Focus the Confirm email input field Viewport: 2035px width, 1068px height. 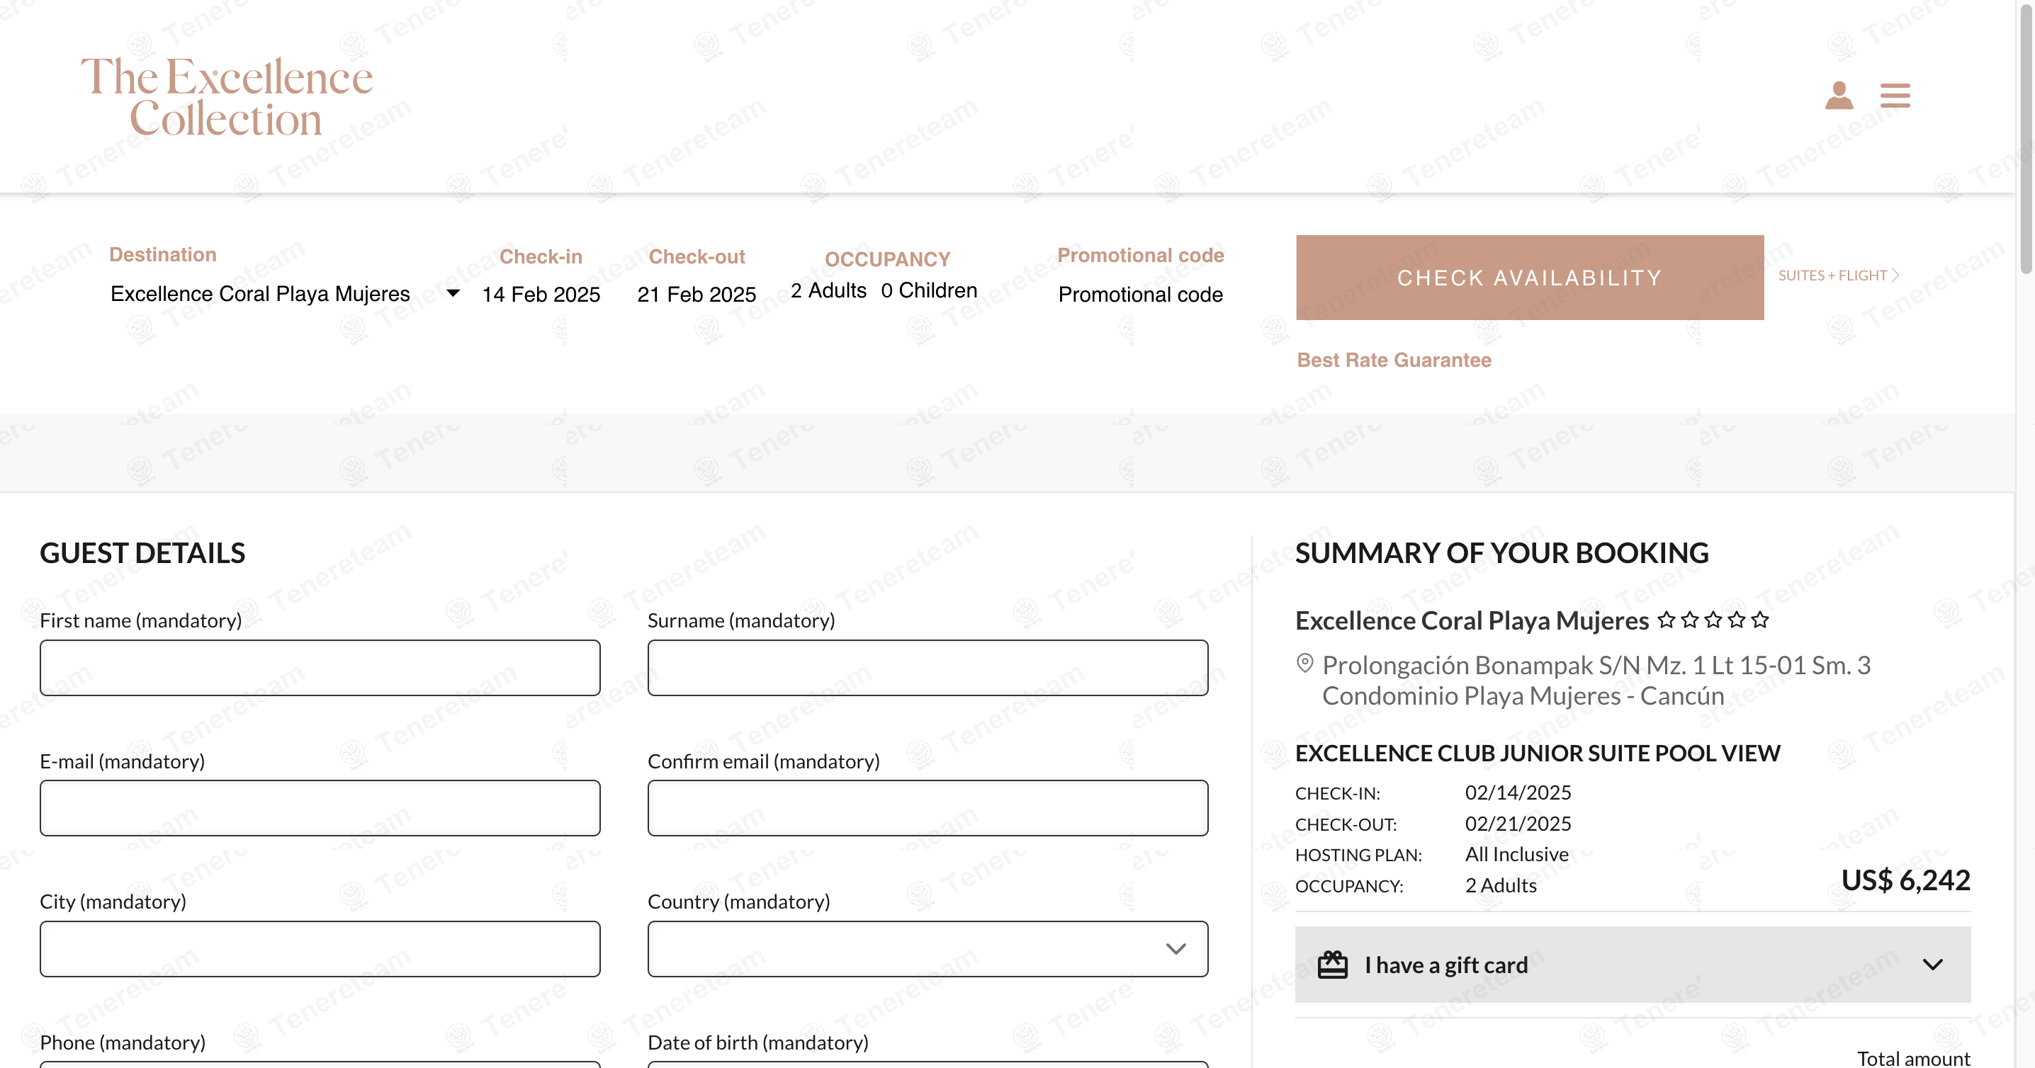pos(928,808)
